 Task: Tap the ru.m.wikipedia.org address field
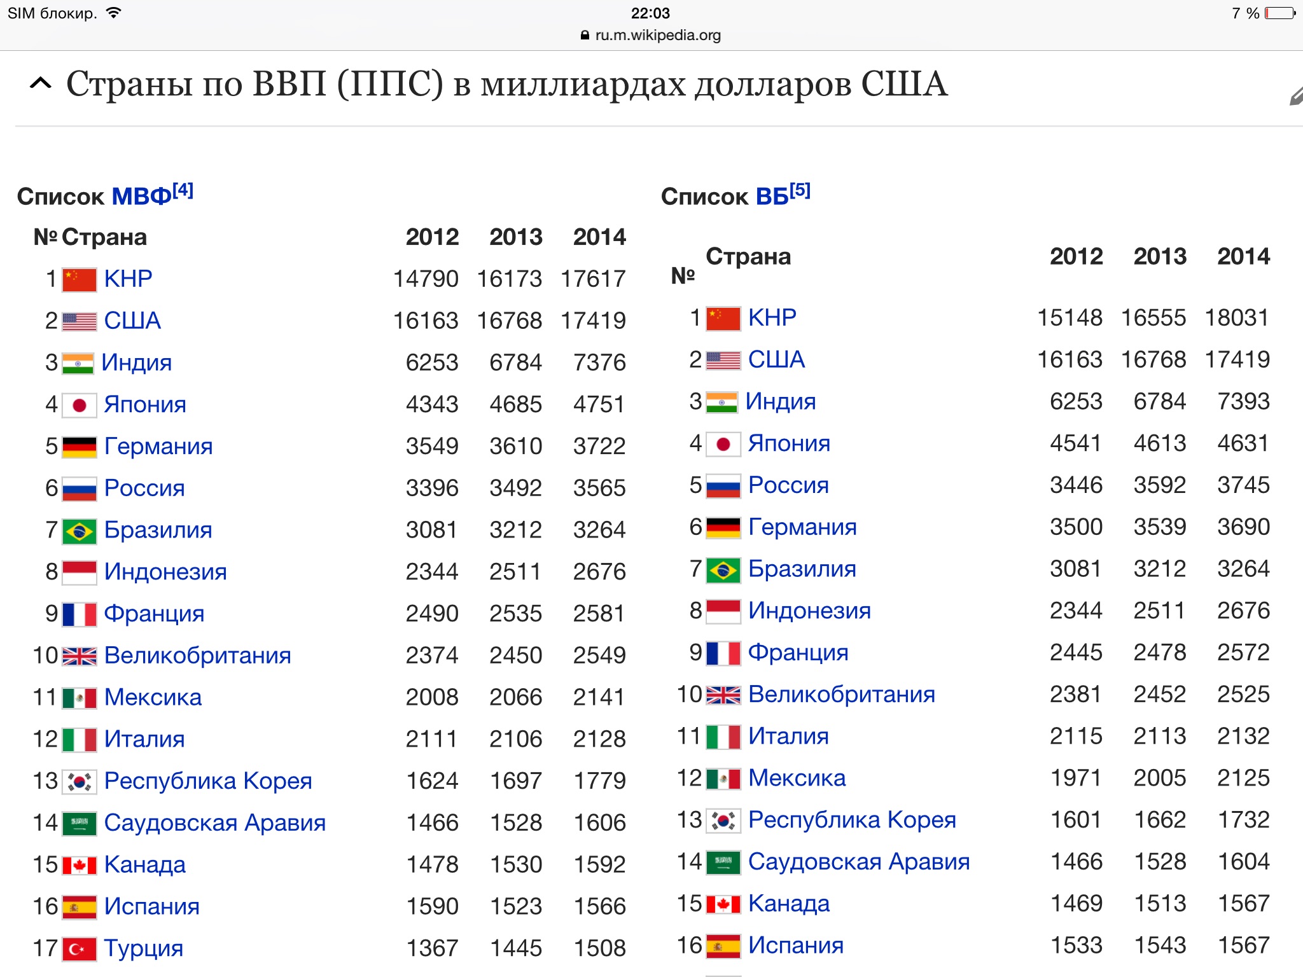pyautogui.click(x=657, y=36)
